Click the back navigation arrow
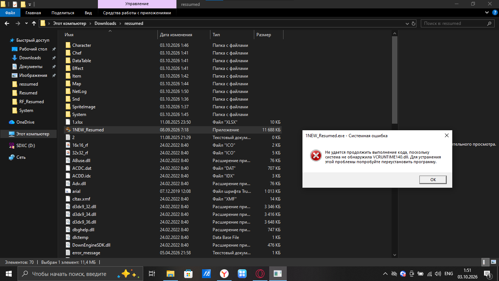This screenshot has width=499, height=281. (7, 23)
